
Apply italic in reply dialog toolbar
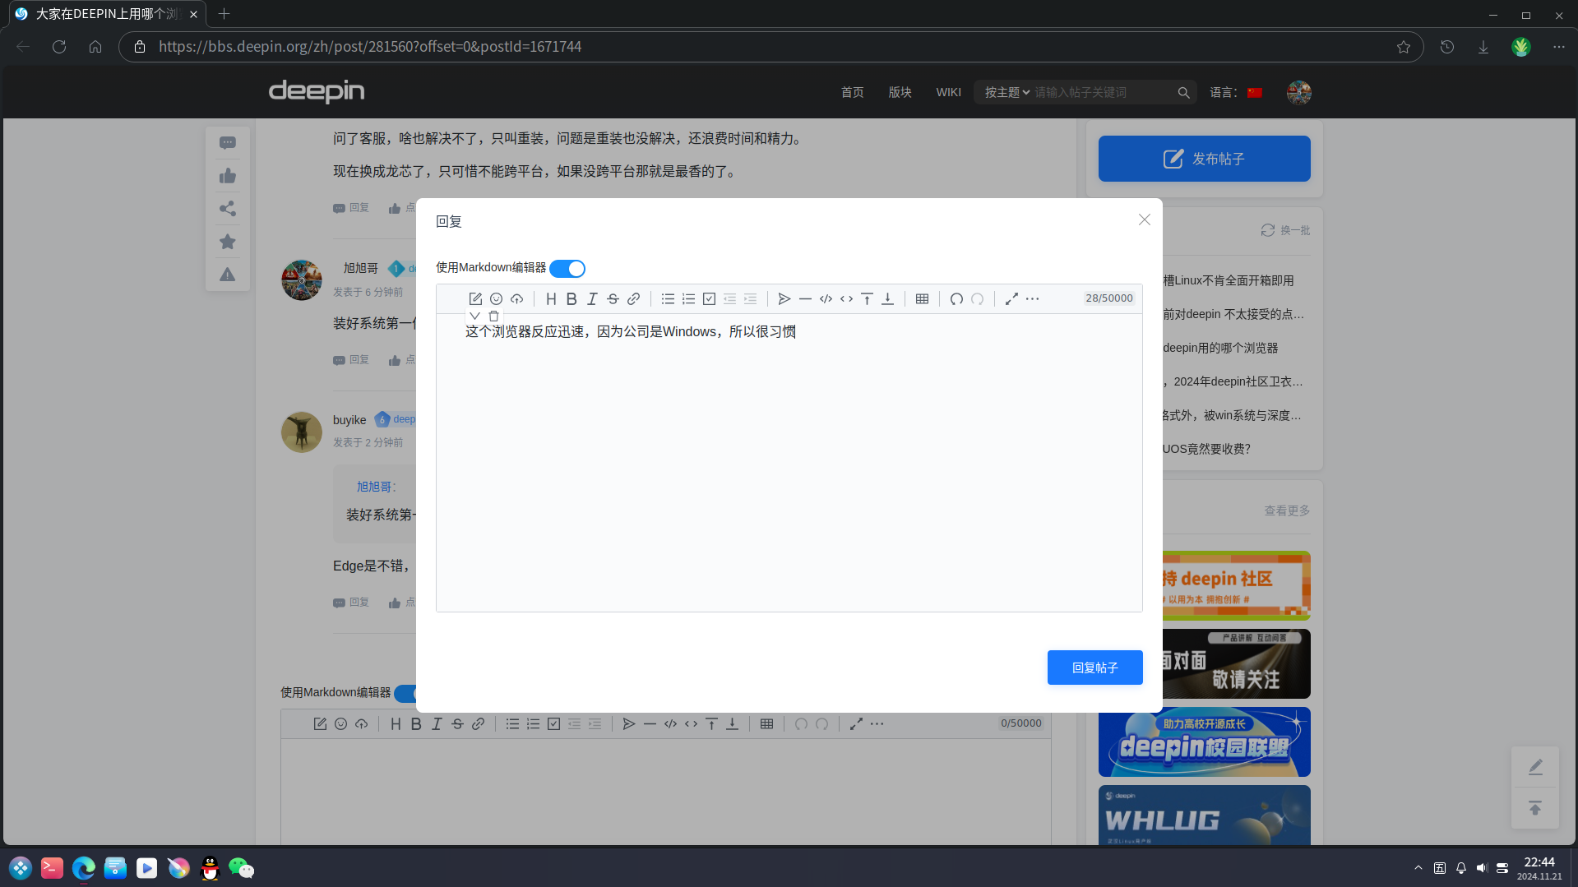coord(592,299)
